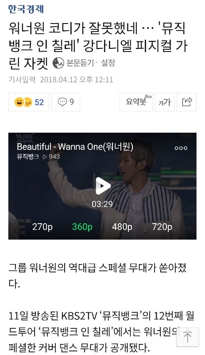The width and height of the screenshot is (205, 355).
Task: Click the reaction count 52
Action: [x=39, y=102]
